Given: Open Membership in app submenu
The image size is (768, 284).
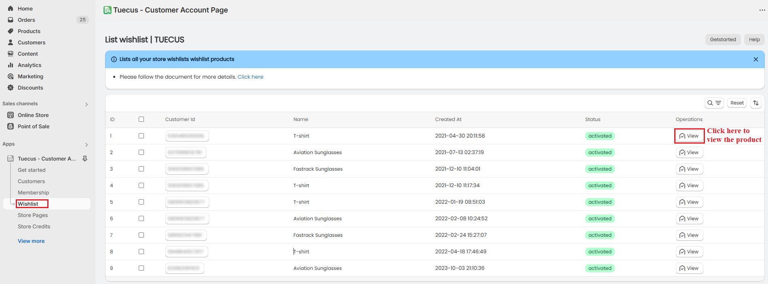Looking at the screenshot, I should pyautogui.click(x=33, y=193).
